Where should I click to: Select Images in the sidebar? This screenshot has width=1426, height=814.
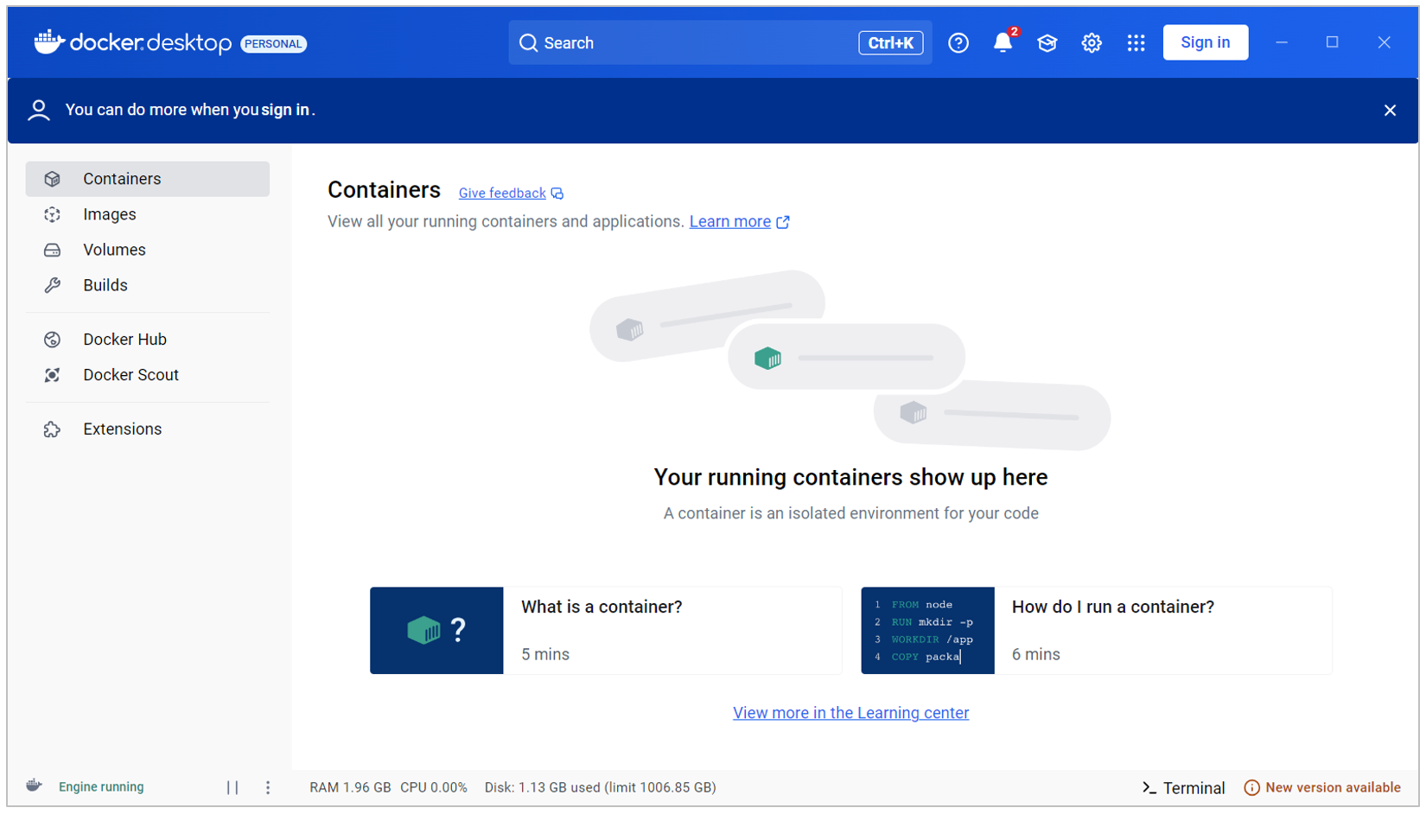pyautogui.click(x=109, y=214)
